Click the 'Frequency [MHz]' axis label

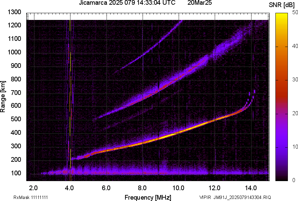click(x=148, y=197)
